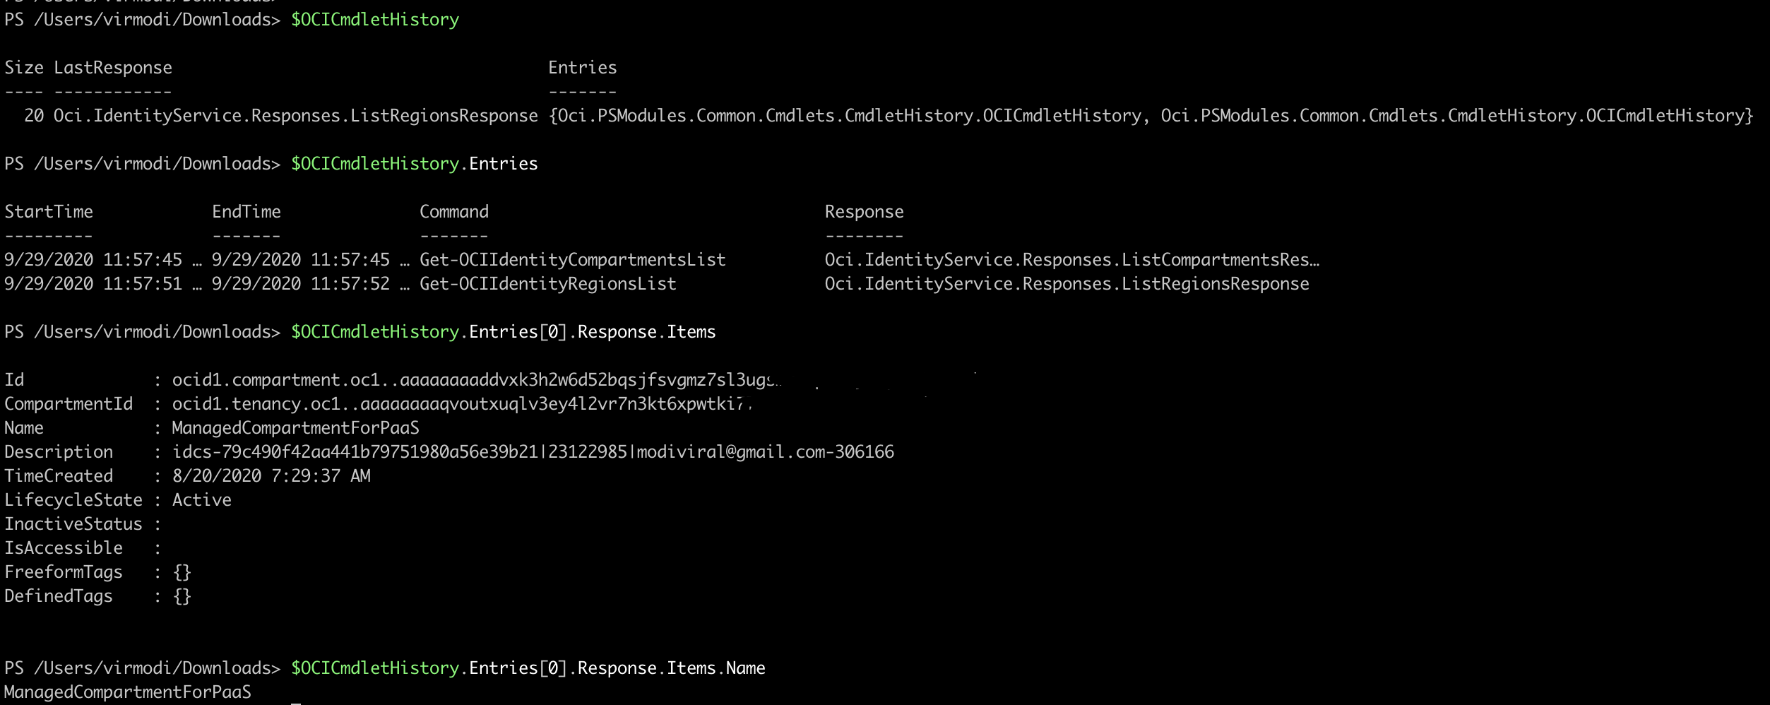Click the TimeCreated value 8/20/2020 7:29:37 AM
The image size is (1770, 705).
[271, 476]
